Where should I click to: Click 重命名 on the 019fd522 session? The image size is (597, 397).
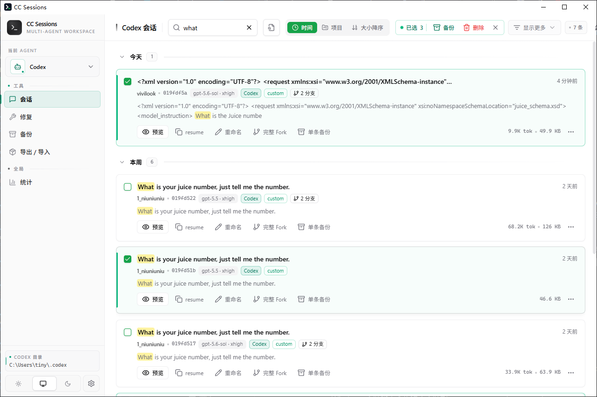228,227
